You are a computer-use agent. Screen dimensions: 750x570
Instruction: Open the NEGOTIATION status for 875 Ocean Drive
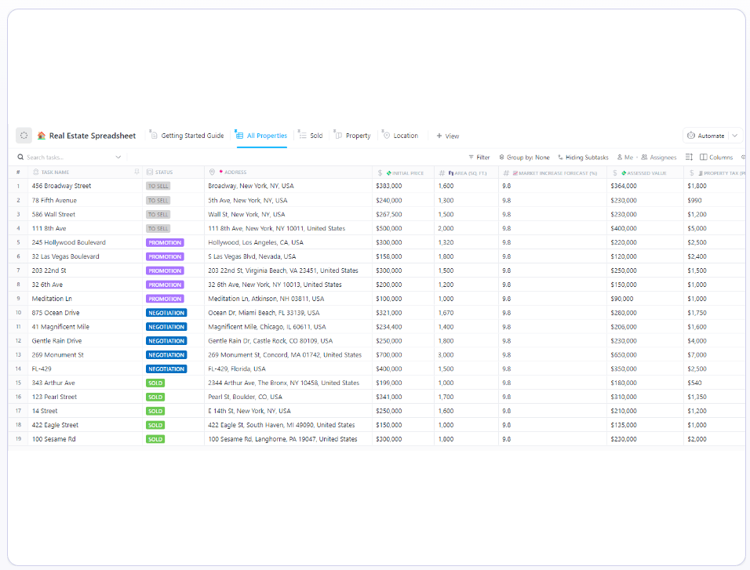click(166, 313)
